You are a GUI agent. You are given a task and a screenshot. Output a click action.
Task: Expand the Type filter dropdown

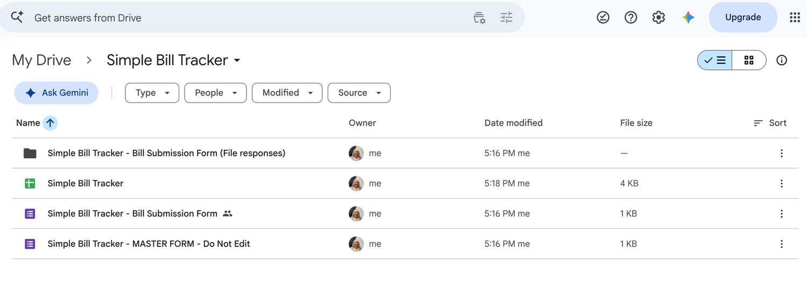[152, 93]
